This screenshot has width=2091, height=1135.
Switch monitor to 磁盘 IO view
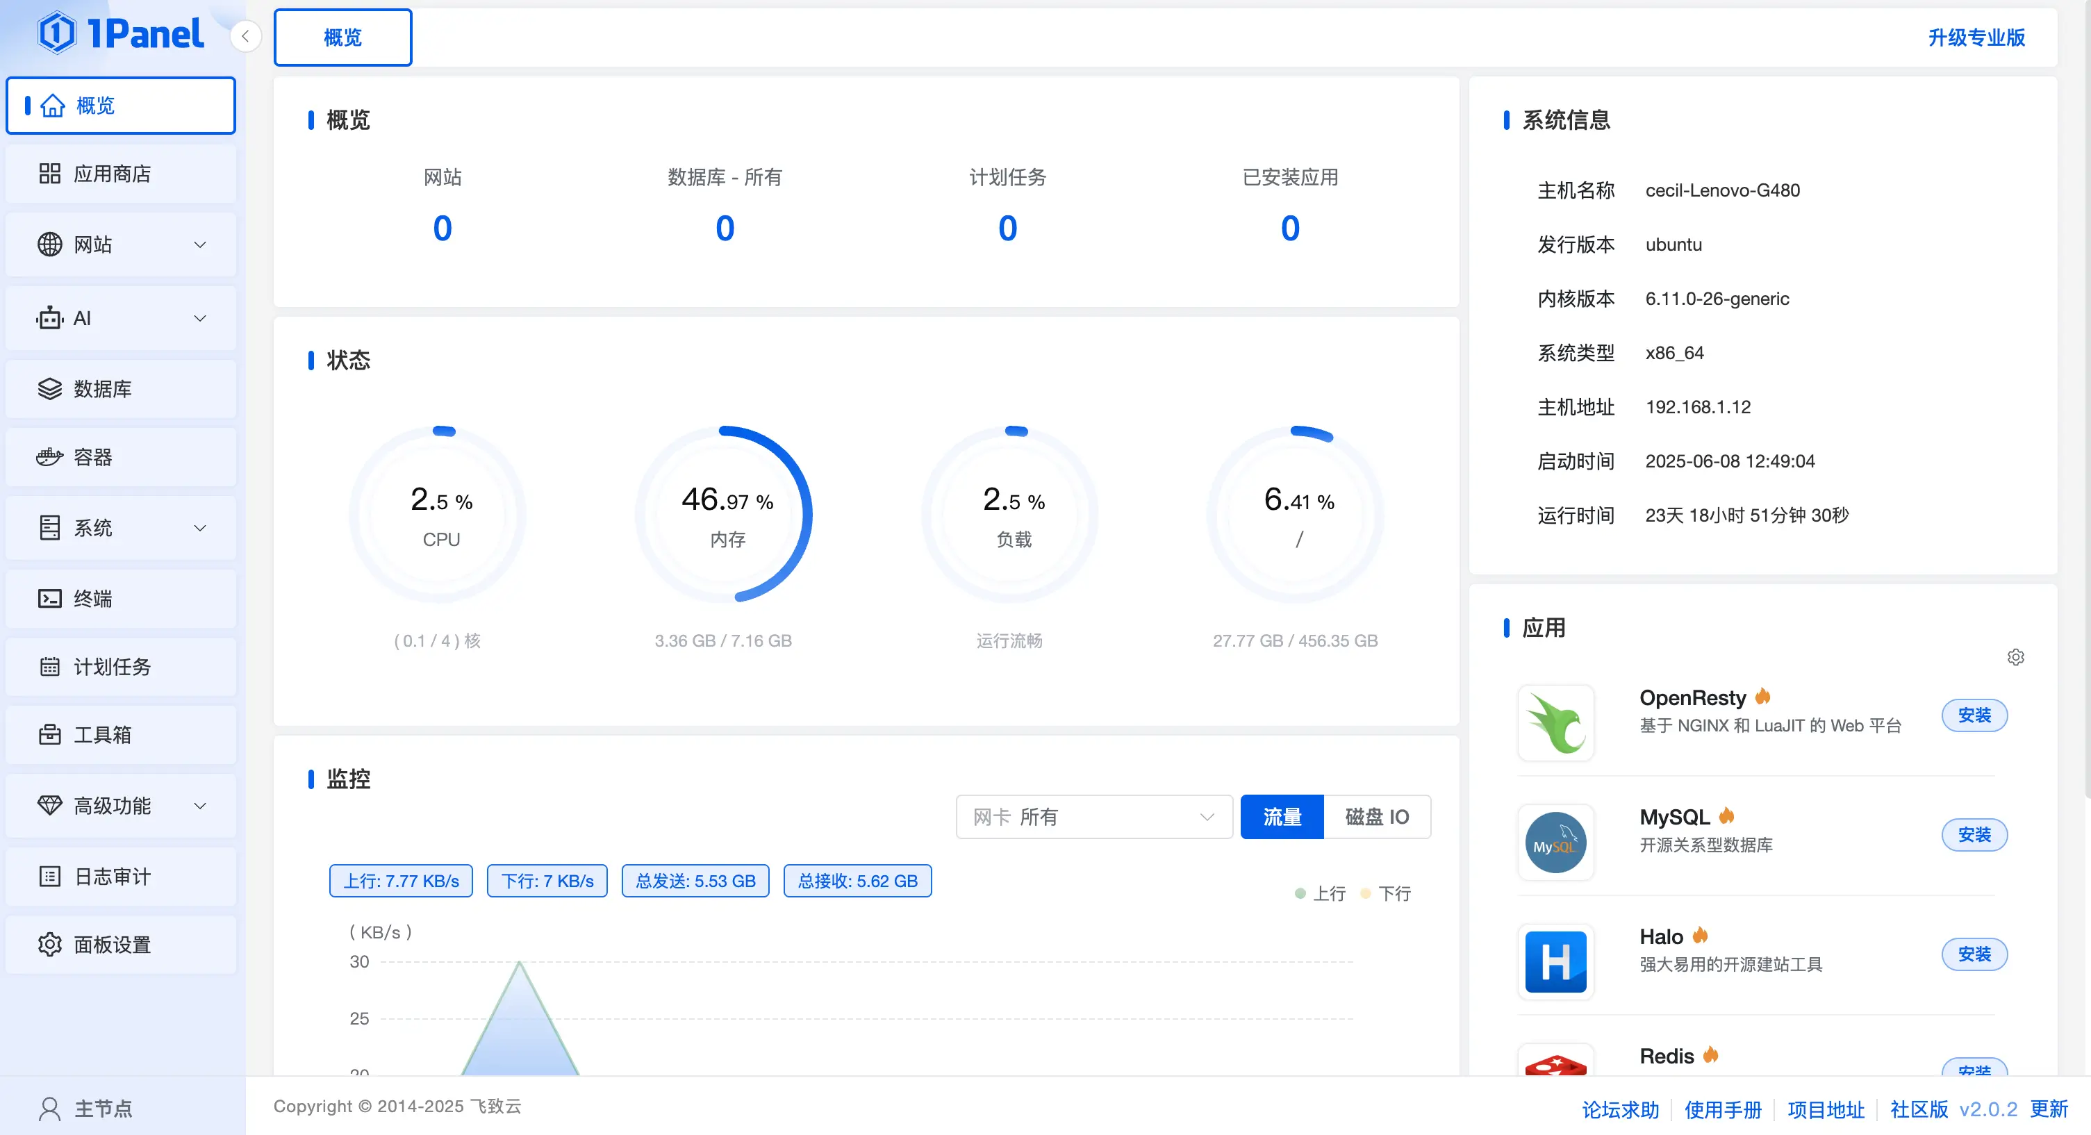(x=1377, y=817)
